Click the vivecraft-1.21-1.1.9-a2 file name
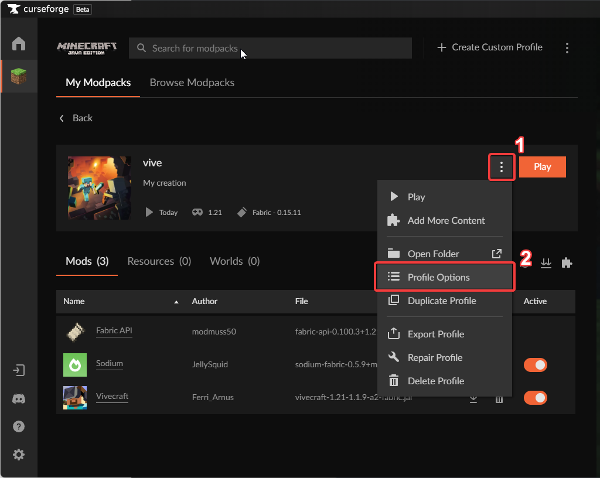 [x=354, y=398]
